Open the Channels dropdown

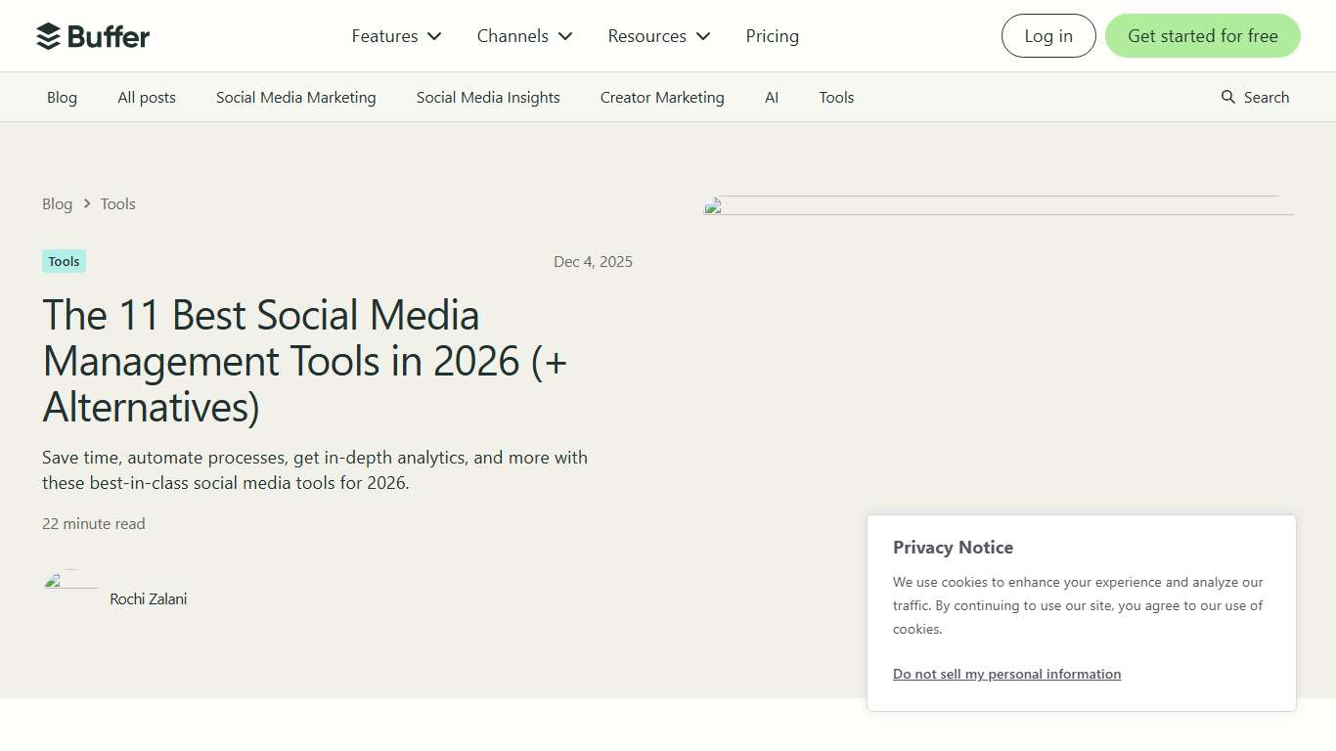(523, 36)
